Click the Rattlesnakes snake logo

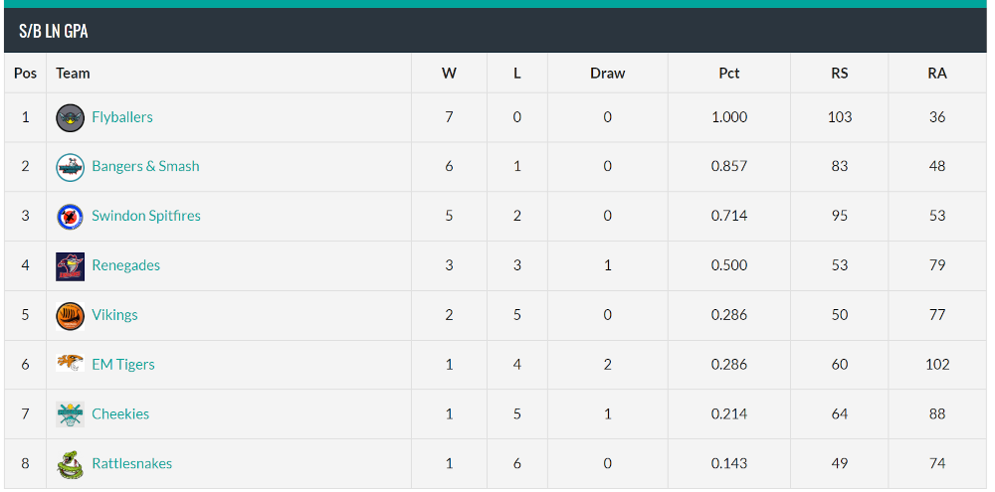pyautogui.click(x=70, y=464)
